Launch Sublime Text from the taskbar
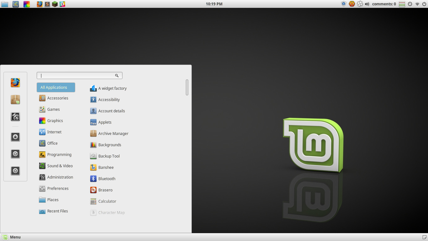 tap(47, 4)
